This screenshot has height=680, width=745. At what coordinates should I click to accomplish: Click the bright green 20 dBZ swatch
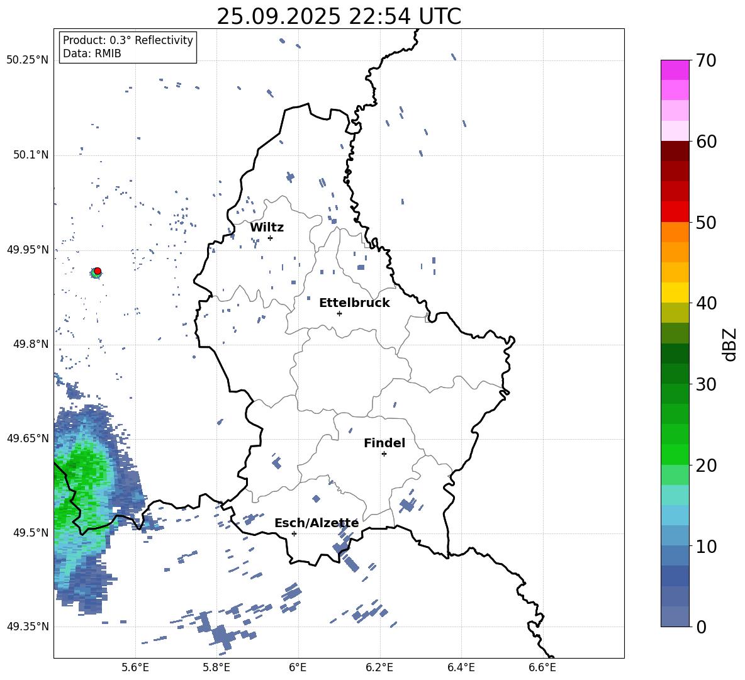click(x=675, y=454)
